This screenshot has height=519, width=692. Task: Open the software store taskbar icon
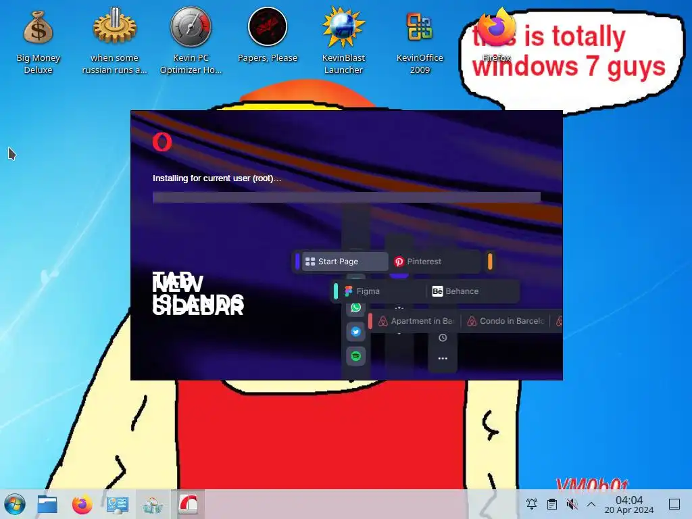pos(153,504)
